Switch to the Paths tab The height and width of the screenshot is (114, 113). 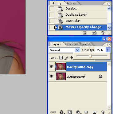click(x=86, y=44)
